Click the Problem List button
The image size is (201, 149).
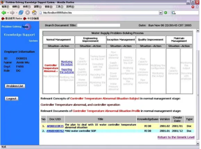tap(15, 86)
